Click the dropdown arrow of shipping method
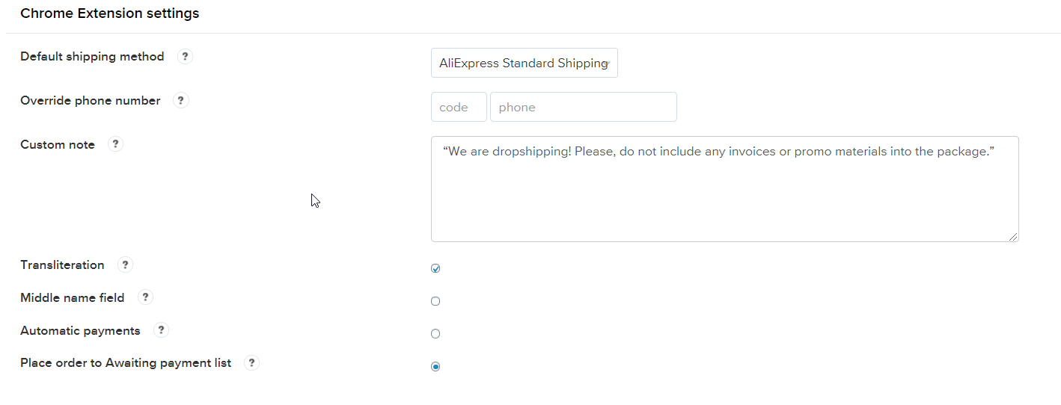This screenshot has width=1061, height=405. click(x=610, y=64)
